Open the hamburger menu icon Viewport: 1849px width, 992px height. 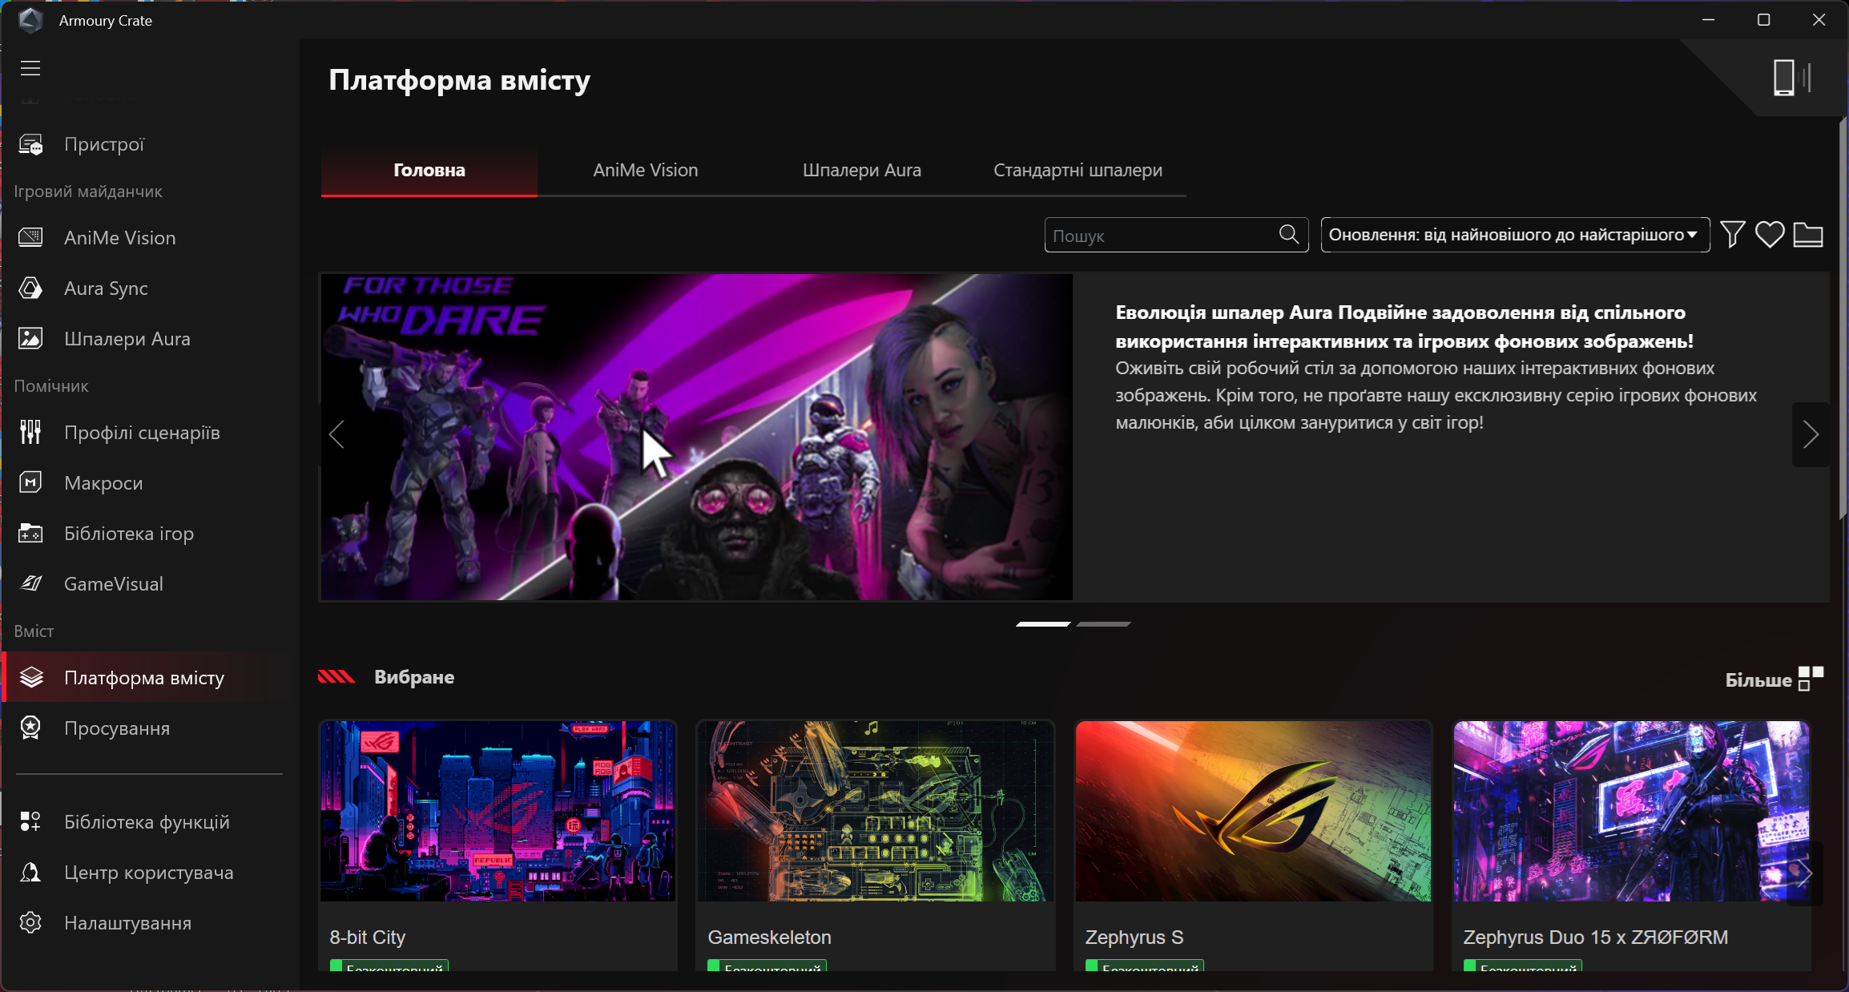click(30, 68)
